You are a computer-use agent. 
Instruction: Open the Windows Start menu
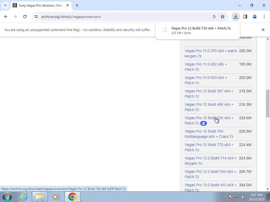(7, 197)
